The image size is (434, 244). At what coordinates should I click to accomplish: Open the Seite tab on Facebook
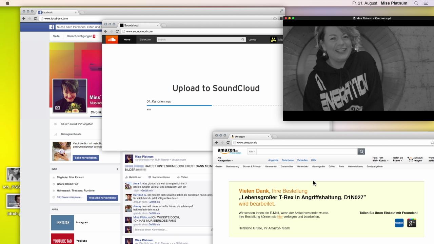[56, 36]
